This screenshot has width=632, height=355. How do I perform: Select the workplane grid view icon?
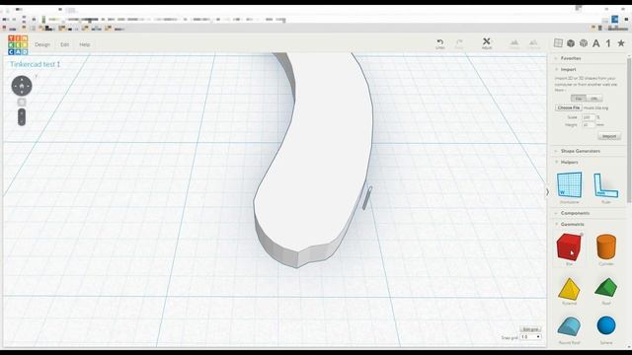pyautogui.click(x=558, y=43)
